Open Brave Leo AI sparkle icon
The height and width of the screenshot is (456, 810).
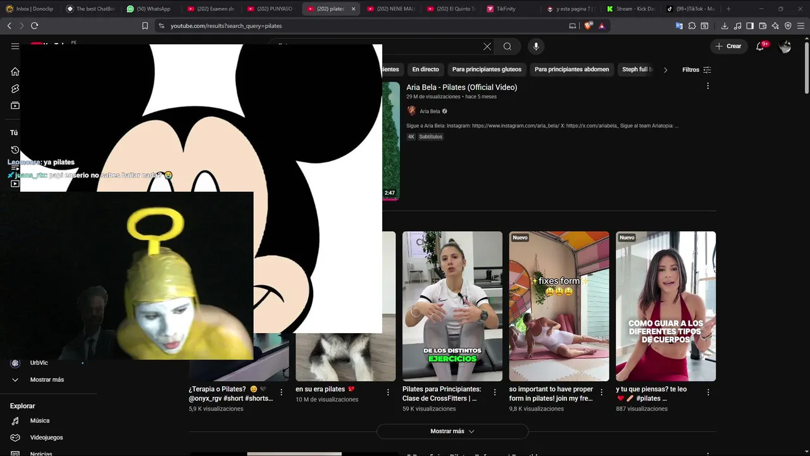point(775,26)
